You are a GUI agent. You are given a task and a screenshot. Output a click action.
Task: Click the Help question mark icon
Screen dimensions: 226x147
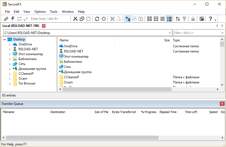(210, 19)
